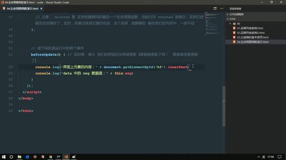Click the taskbar icon right of VS Code
This screenshot has width=286, height=160.
pyautogui.click(x=74, y=157)
